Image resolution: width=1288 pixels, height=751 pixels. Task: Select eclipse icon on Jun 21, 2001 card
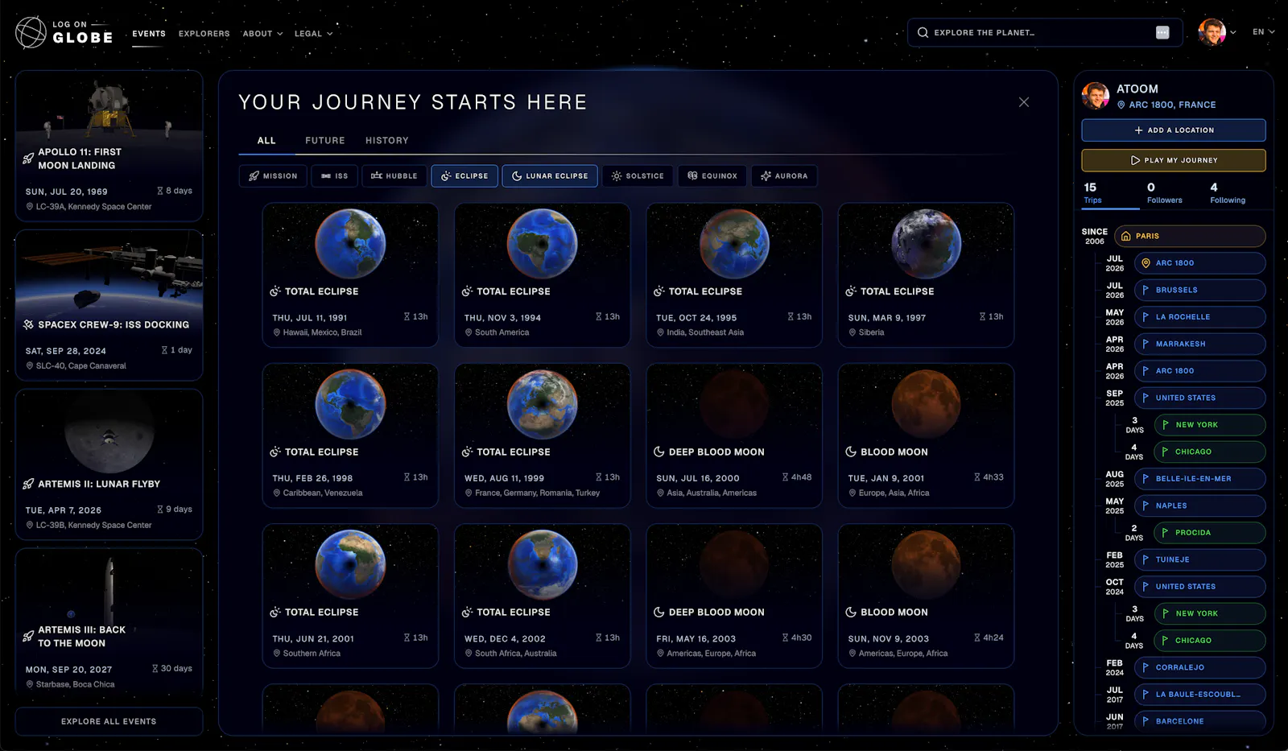pos(275,613)
